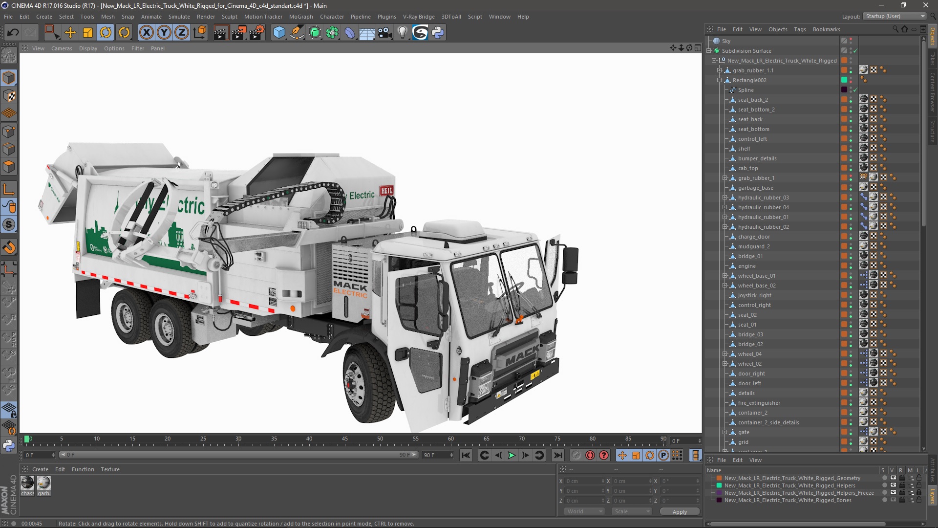Open the Simulate menu

(x=179, y=17)
